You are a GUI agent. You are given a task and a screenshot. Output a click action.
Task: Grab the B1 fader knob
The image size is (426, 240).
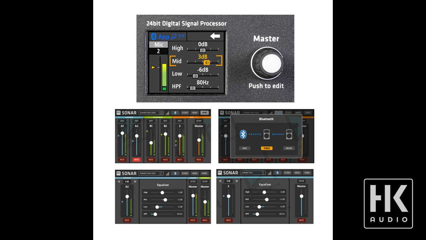(151, 143)
